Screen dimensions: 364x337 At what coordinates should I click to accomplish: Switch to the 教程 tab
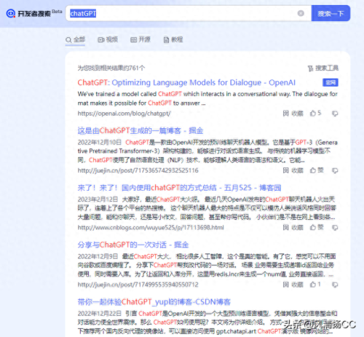click(173, 39)
